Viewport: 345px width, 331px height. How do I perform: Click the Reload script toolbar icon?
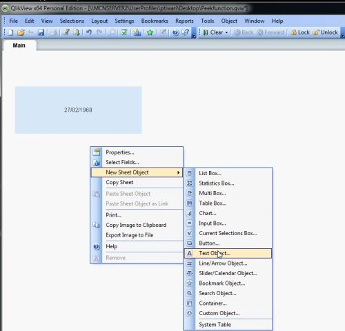77,32
